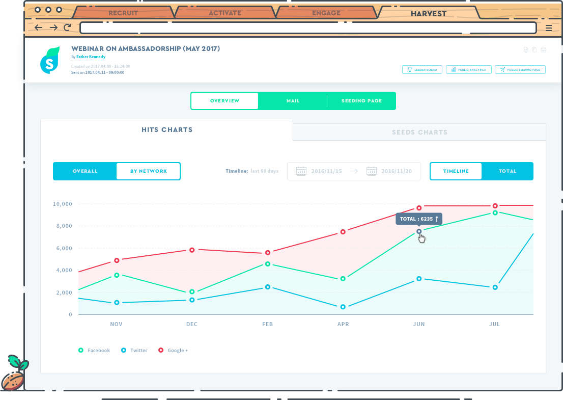Toggle Google + series in legend
Viewport: 563px width, 400px height.
[x=173, y=351]
